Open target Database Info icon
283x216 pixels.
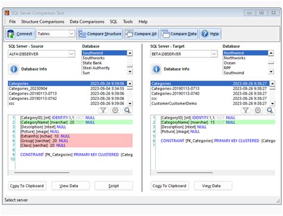pyautogui.click(x=156, y=69)
